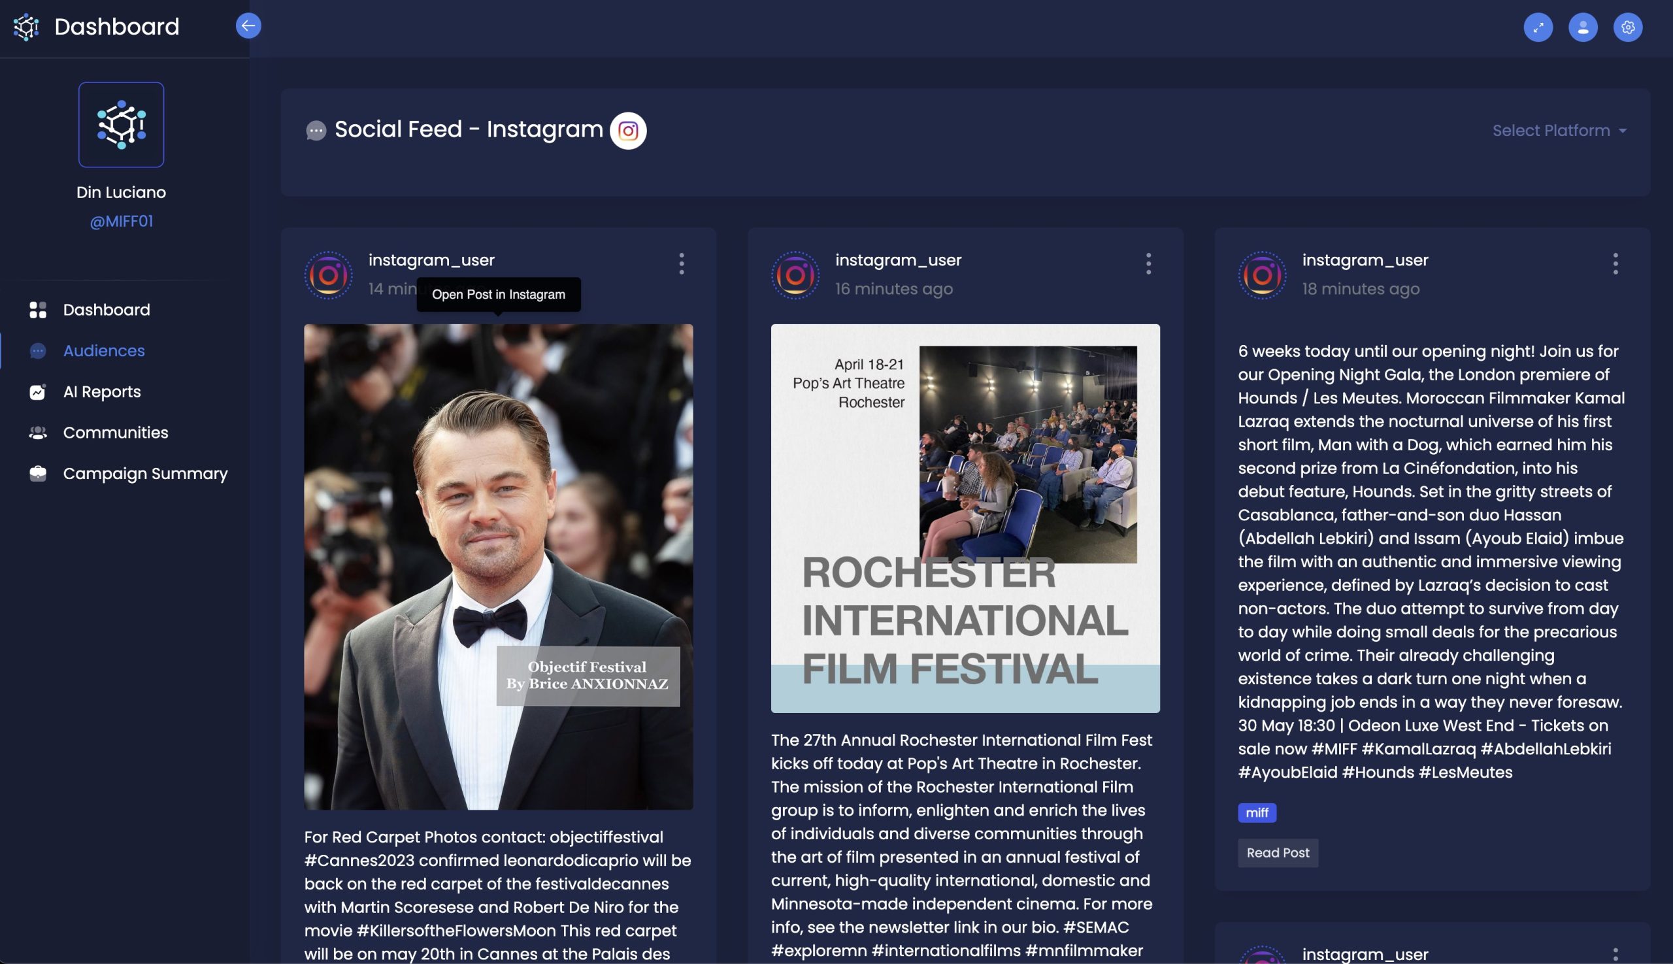Click the Instagram logo beside feed title
Image resolution: width=1673 pixels, height=964 pixels.
coord(627,131)
